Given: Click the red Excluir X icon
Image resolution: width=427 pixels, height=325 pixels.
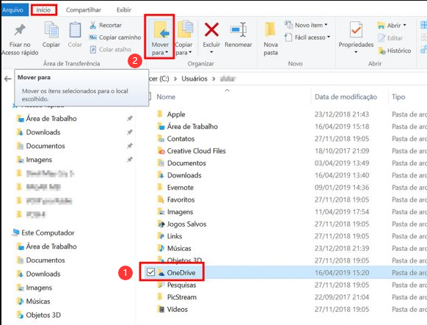Looking at the screenshot, I should tap(211, 29).
